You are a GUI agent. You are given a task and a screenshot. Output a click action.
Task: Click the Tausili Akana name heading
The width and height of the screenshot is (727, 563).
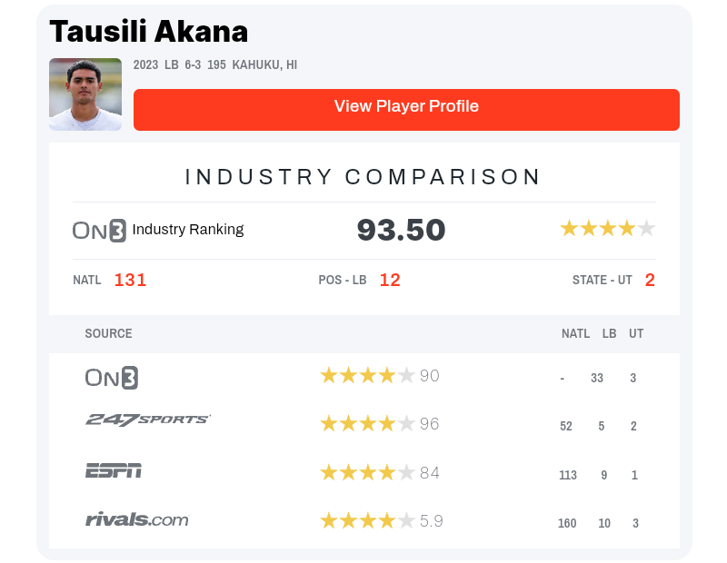click(148, 32)
